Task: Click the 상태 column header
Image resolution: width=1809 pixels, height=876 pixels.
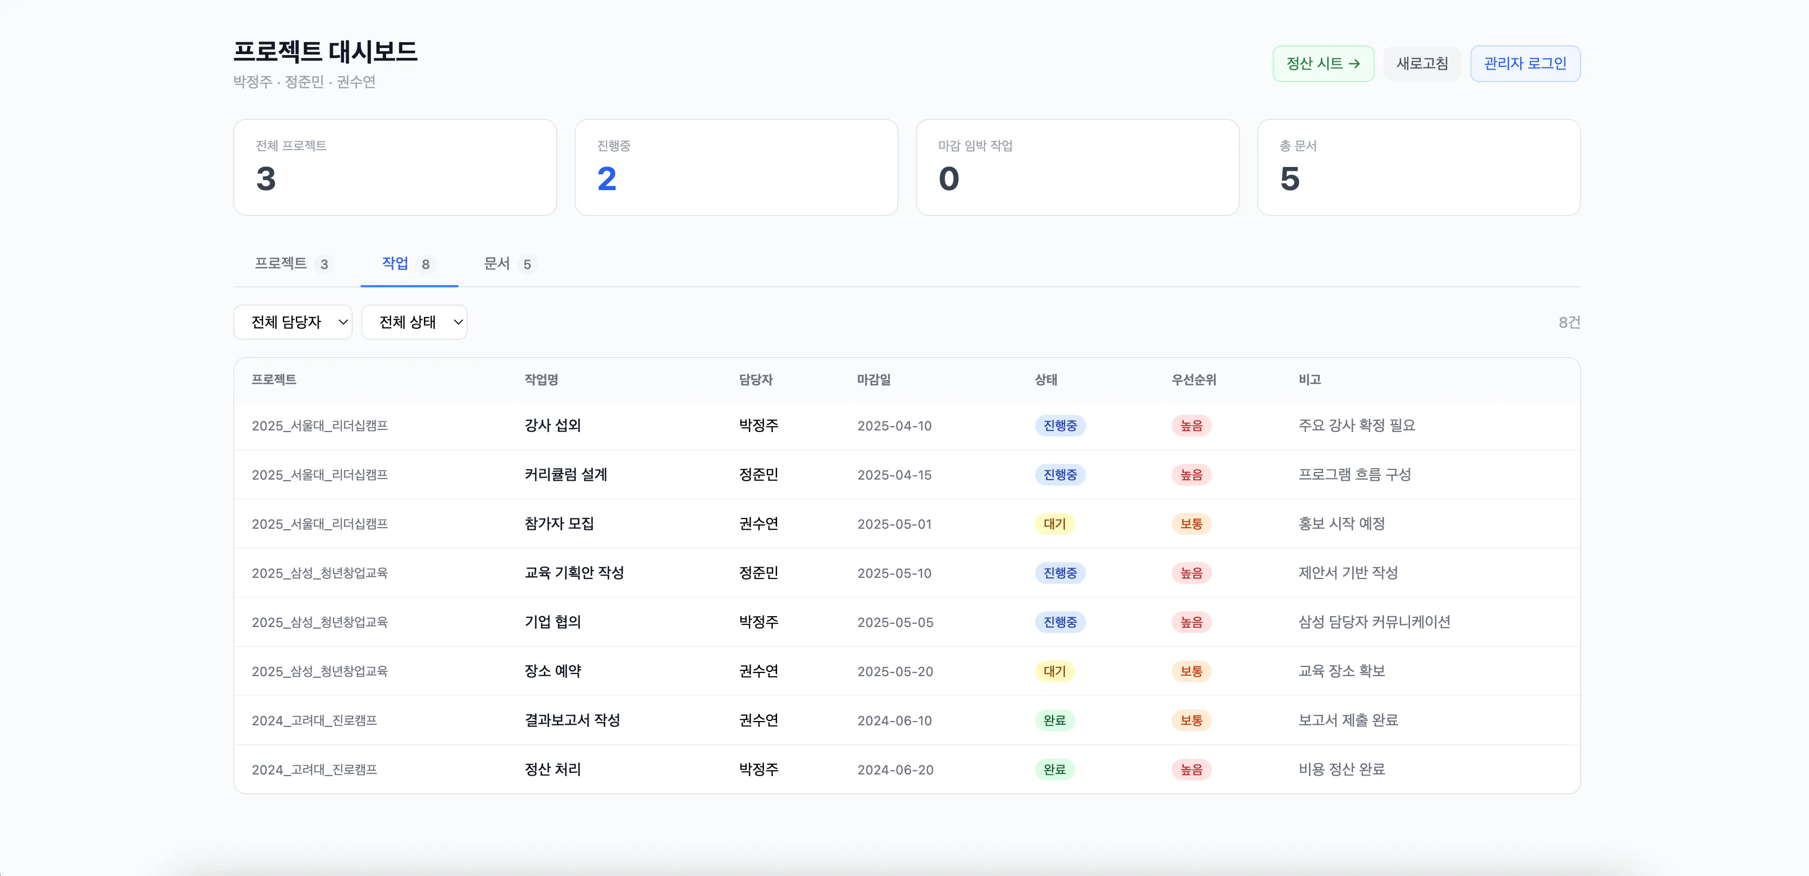Action: 1045,380
